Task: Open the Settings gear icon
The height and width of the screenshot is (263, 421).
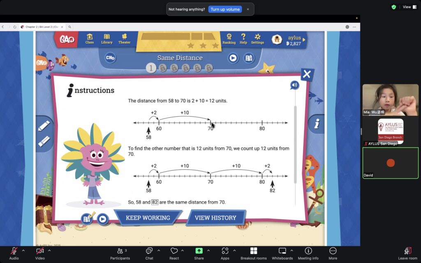Action: [257, 39]
